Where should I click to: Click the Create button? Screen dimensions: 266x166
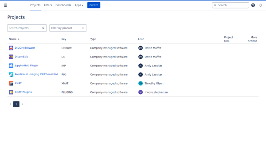94,5
